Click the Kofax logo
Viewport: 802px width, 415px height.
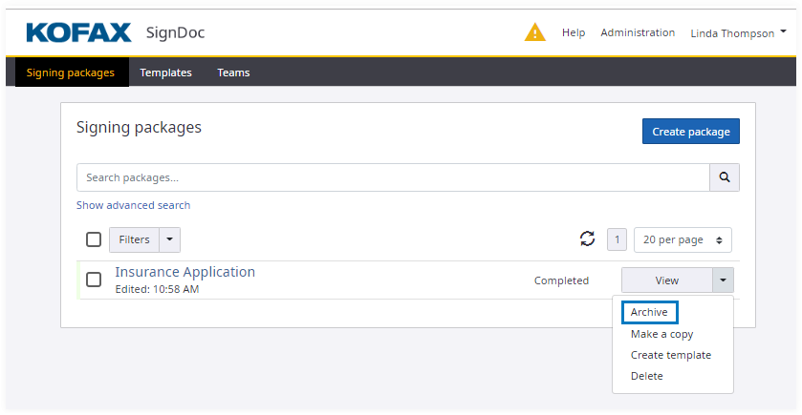(x=78, y=32)
